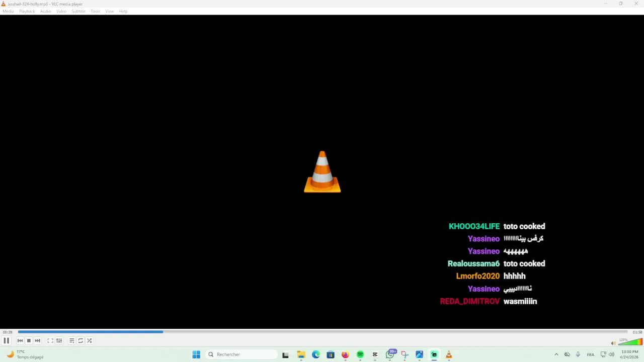Click the VLC cone icon in title bar

pos(4,4)
